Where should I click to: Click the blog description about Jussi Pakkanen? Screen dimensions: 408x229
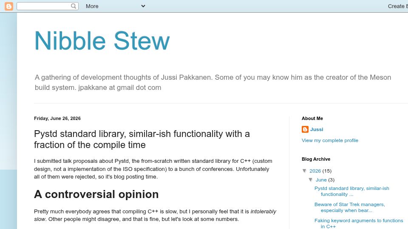[213, 82]
